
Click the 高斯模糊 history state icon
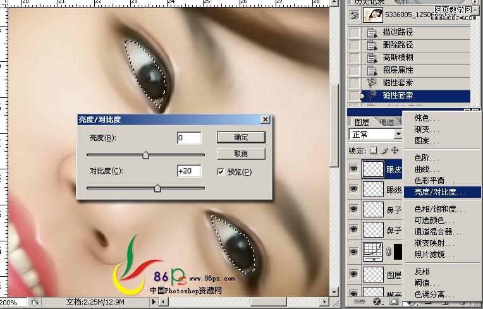[372, 58]
